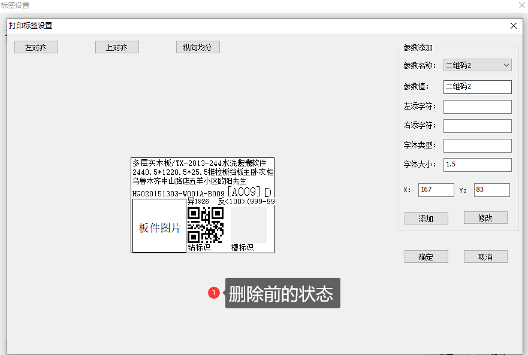This screenshot has height=355, width=528.
Task: Select HG020151303-W001A-B009 text on label
Action: [178, 193]
